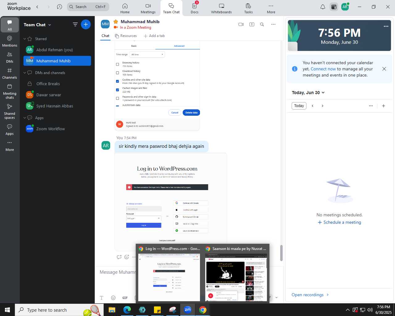The image size is (395, 316).
Task: Switch to the Meetings tab
Action: click(x=148, y=8)
